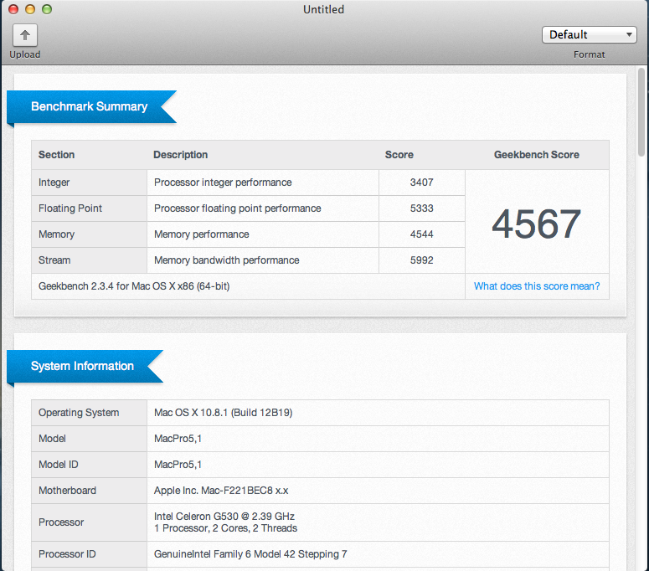Image resolution: width=649 pixels, height=571 pixels.
Task: Click the System Information banner heading
Action: 82,366
